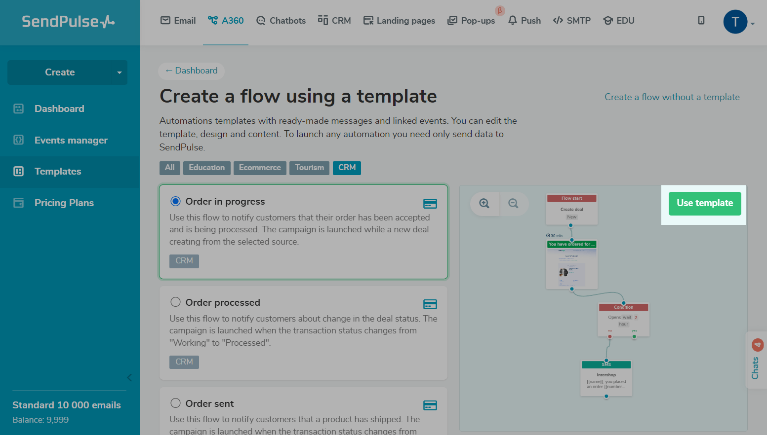Open Push notifications section
This screenshot has width=767, height=435.
click(x=525, y=20)
